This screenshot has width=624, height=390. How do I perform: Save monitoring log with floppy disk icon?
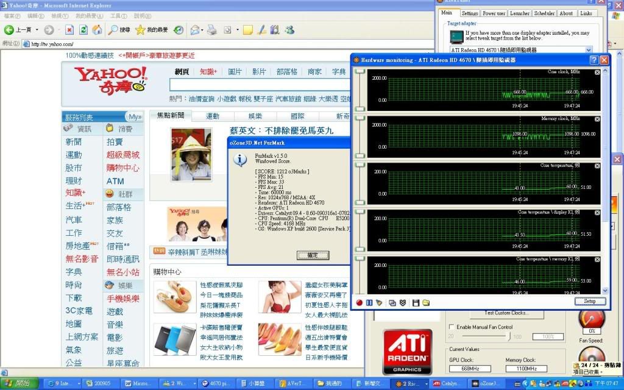tap(416, 303)
